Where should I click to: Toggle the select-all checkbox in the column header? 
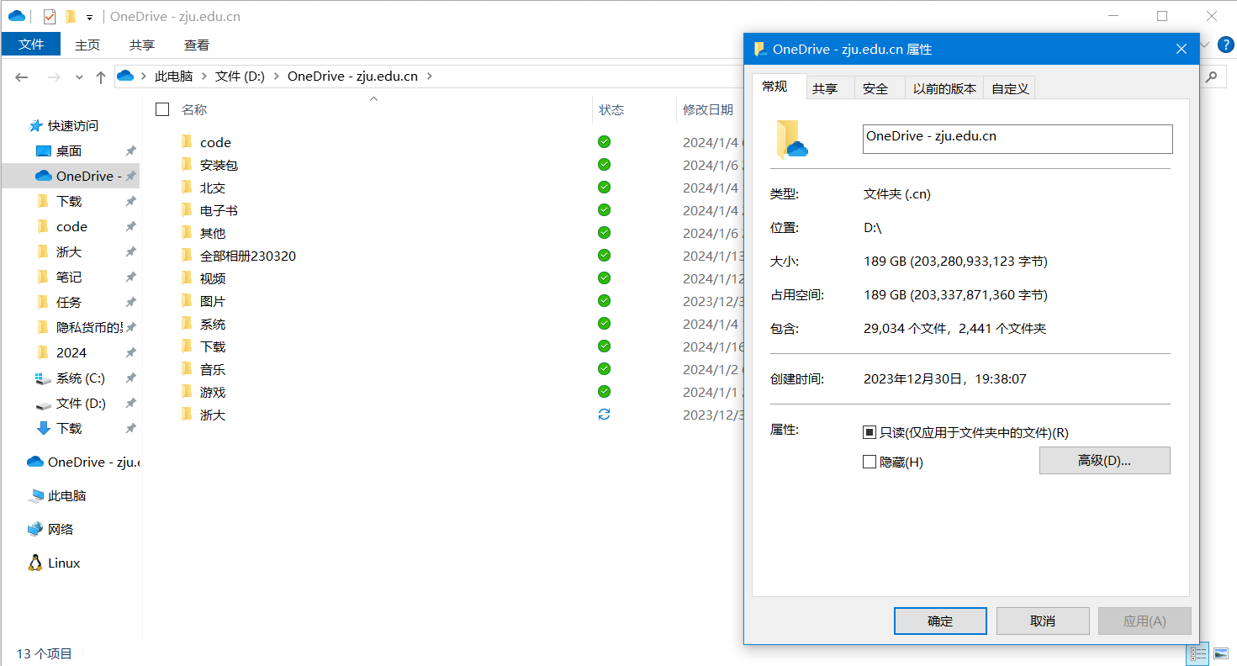point(163,109)
